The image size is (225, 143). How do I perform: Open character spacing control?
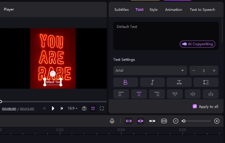[x=179, y=82]
